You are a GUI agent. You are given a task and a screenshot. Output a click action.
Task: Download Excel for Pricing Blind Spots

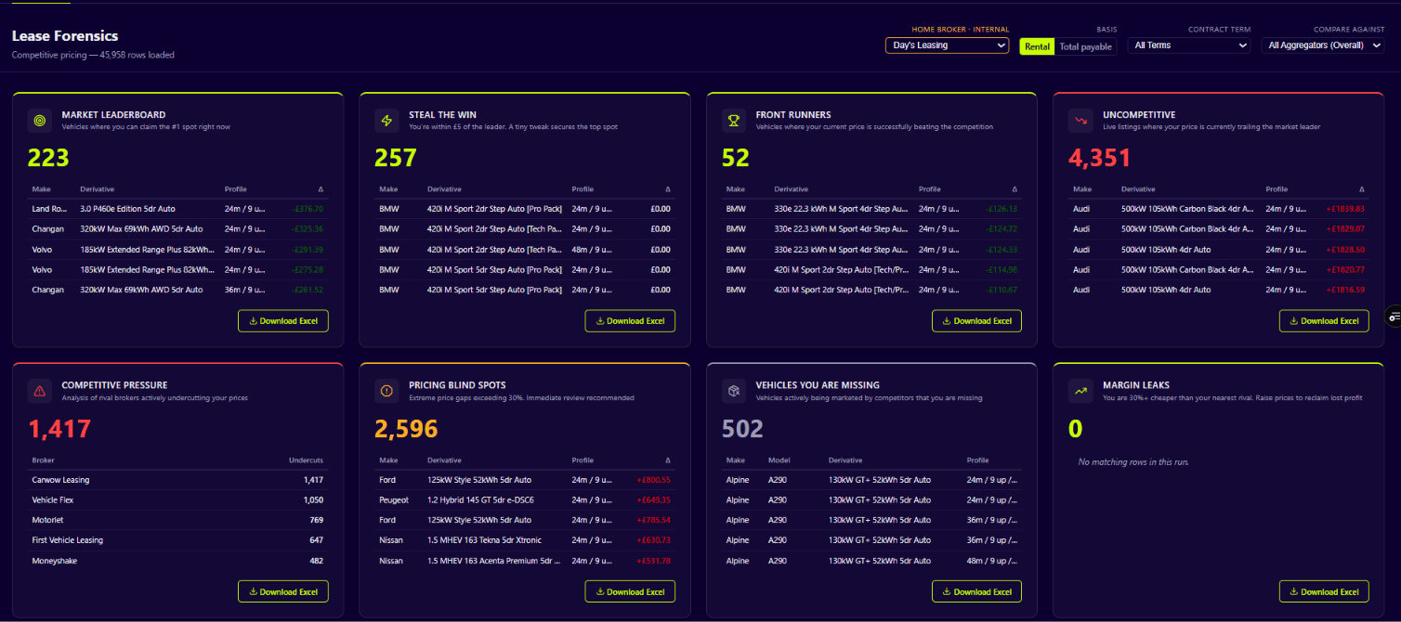pos(630,591)
